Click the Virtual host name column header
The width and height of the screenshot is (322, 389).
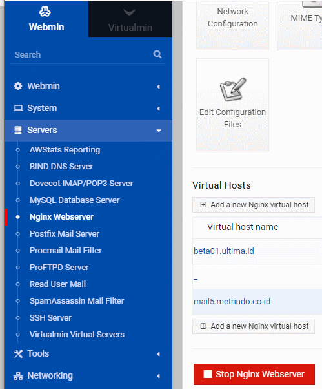tap(243, 227)
